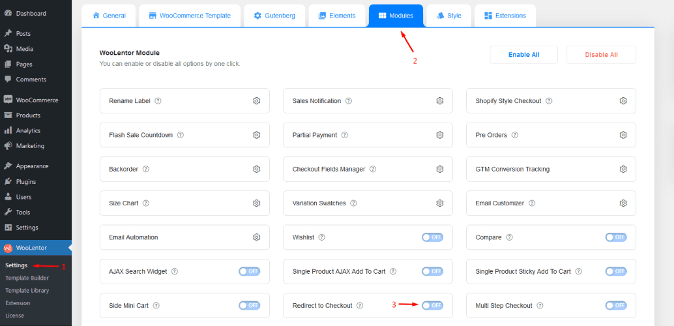Open Marketing in the sidebar
Viewport: 674px width, 326px height.
36,146
